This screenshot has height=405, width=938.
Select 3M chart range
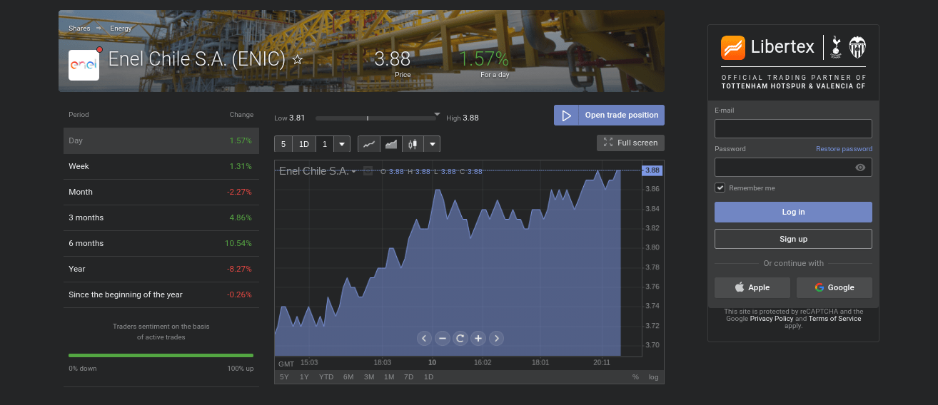(x=369, y=376)
